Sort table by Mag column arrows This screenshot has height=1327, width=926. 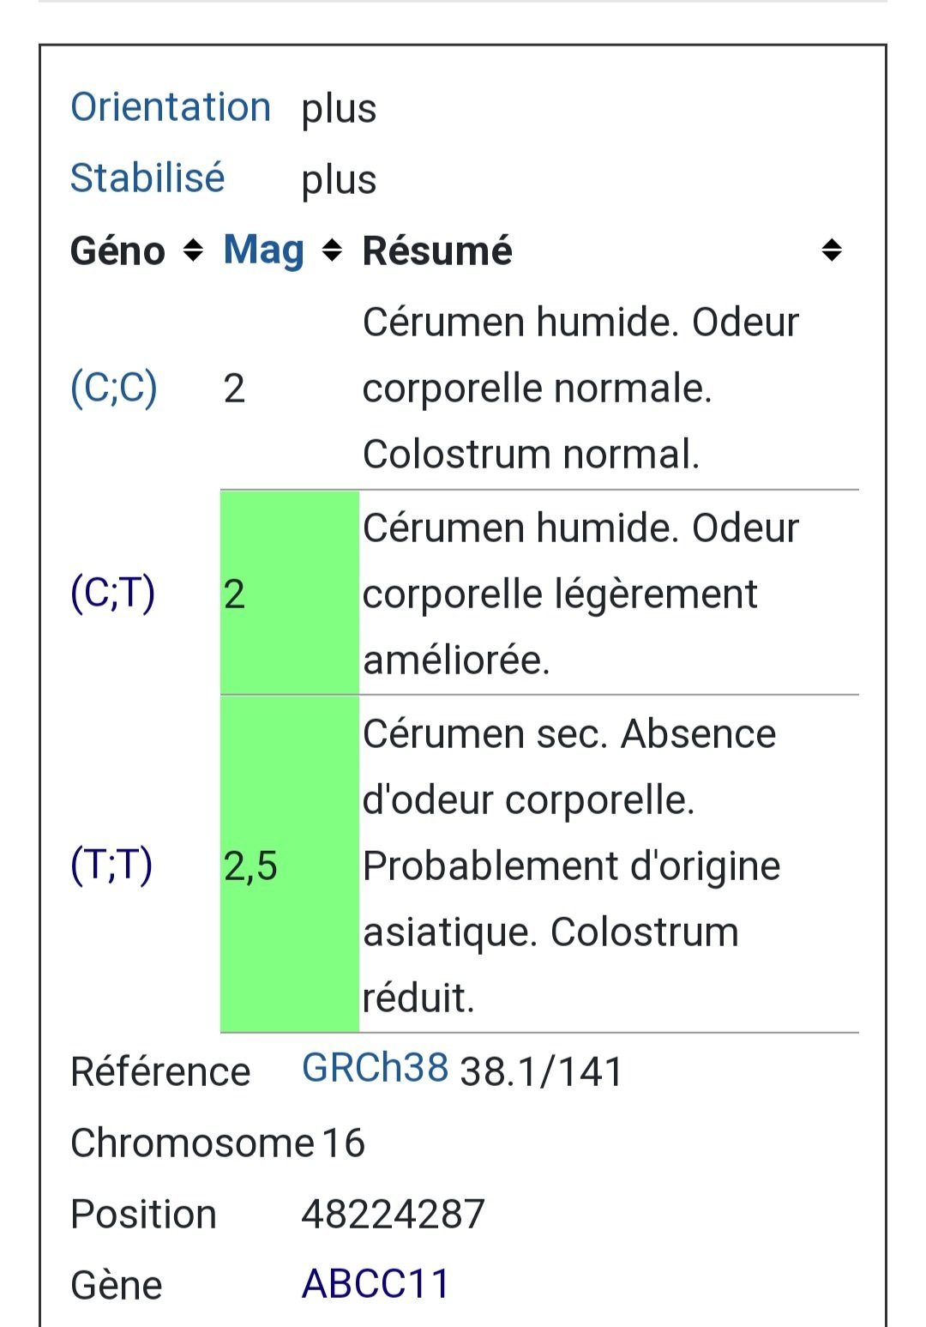coord(332,251)
